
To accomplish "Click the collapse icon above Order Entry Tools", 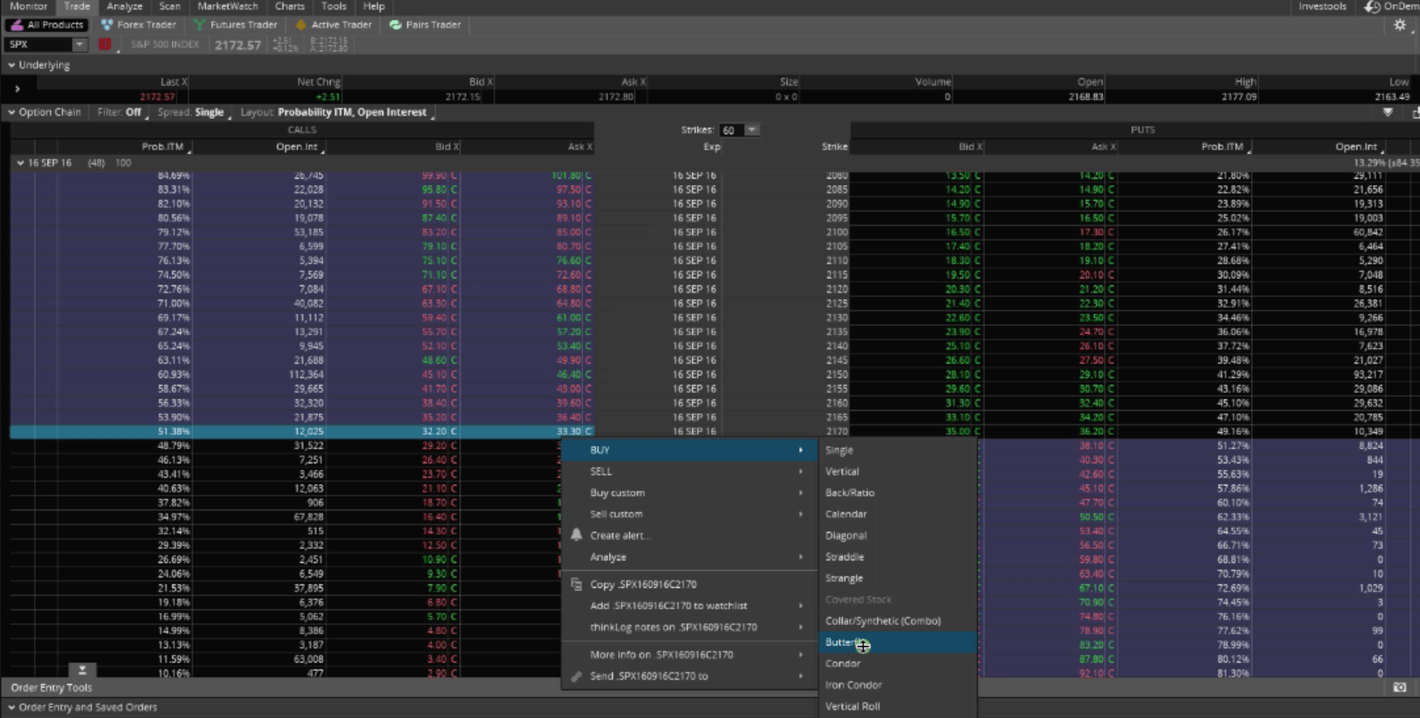I will 82,670.
